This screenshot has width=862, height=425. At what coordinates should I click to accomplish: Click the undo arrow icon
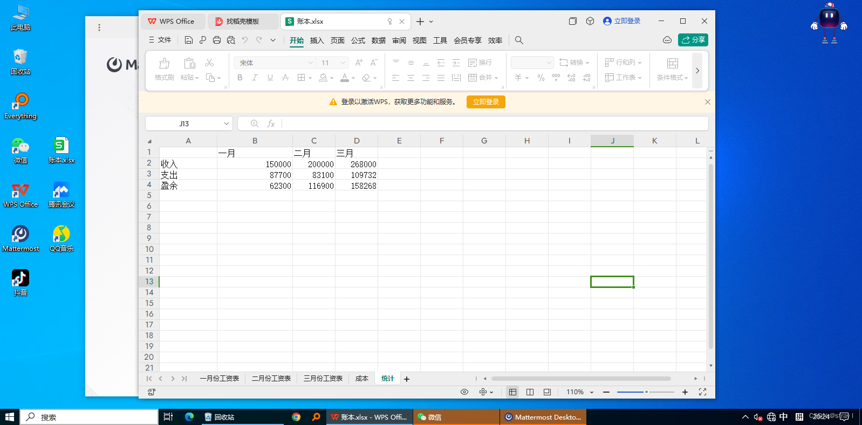245,40
